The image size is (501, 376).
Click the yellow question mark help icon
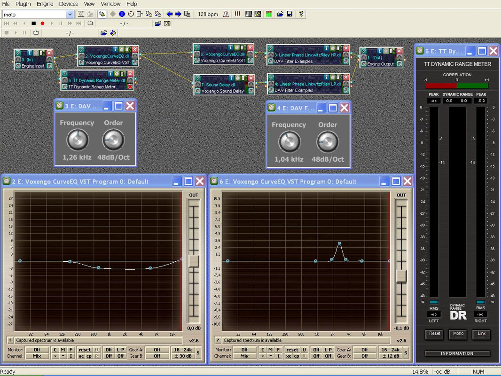point(301,14)
